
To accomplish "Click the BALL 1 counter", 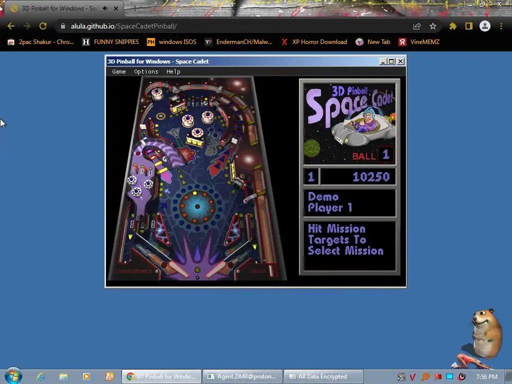I will click(372, 155).
